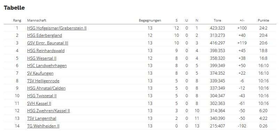Click the Begegnungen column header

[x=150, y=20]
